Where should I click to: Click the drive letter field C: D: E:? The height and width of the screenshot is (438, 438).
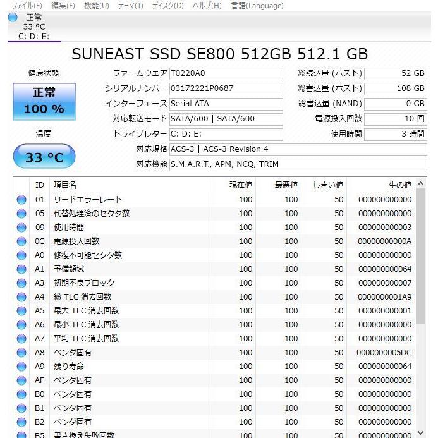[x=226, y=134]
